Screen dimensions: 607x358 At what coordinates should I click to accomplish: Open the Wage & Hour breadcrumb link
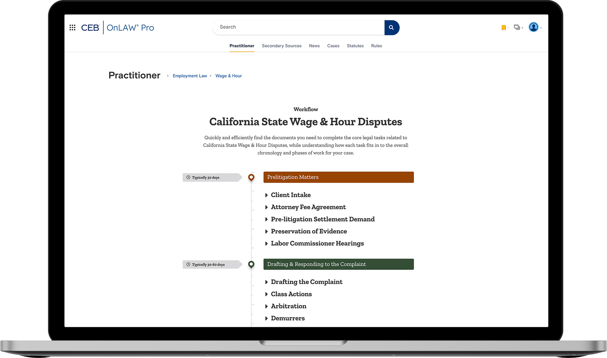tap(229, 76)
